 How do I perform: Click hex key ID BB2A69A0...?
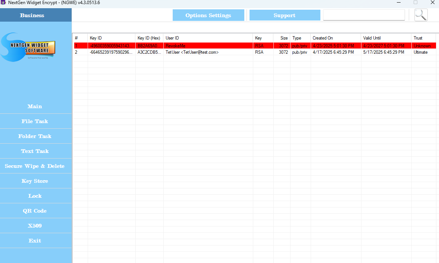(149, 46)
